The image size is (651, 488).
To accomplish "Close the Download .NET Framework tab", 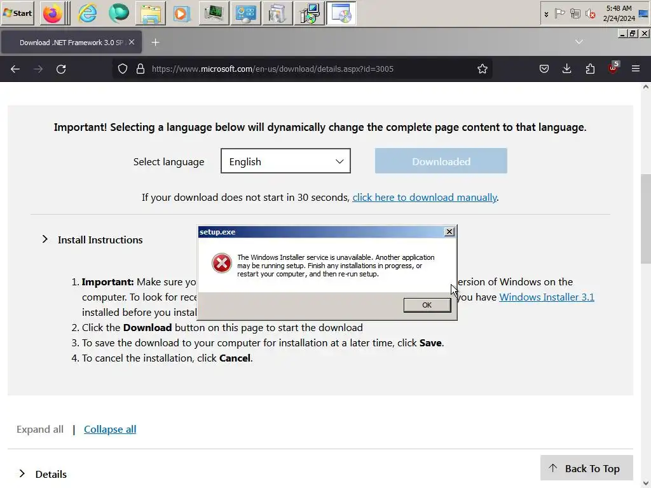I will pyautogui.click(x=132, y=42).
